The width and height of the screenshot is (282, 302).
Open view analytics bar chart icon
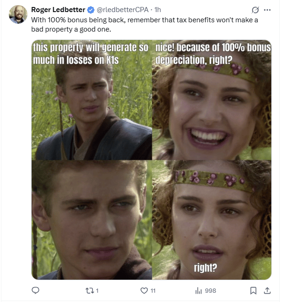[x=198, y=291]
